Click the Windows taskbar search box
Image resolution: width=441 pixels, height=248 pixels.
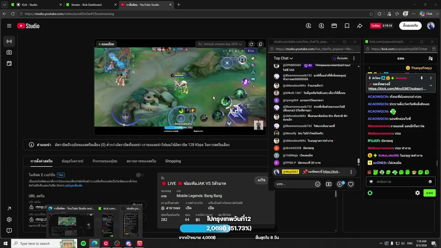point(44,244)
